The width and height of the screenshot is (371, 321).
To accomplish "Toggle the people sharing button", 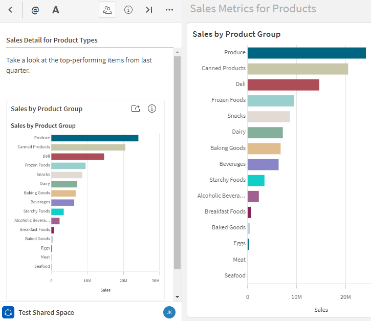I will click(107, 10).
